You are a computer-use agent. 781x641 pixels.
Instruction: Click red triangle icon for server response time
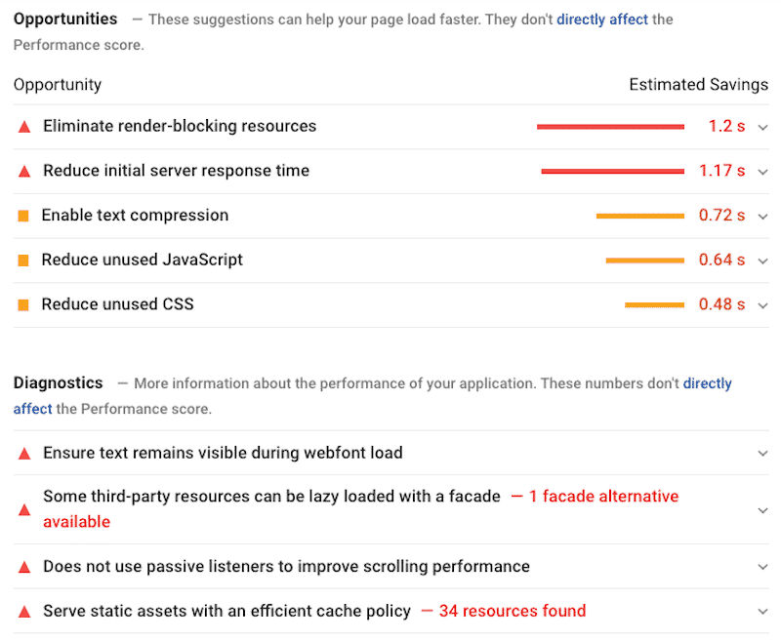(23, 172)
